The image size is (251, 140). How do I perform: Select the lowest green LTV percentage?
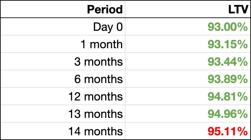227,27
